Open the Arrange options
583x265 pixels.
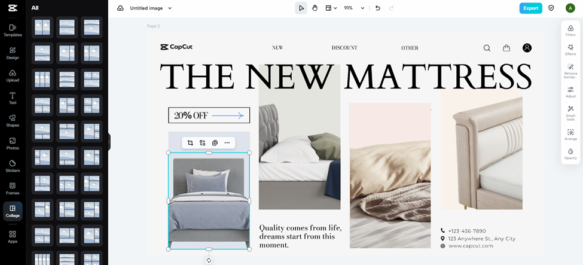570,135
